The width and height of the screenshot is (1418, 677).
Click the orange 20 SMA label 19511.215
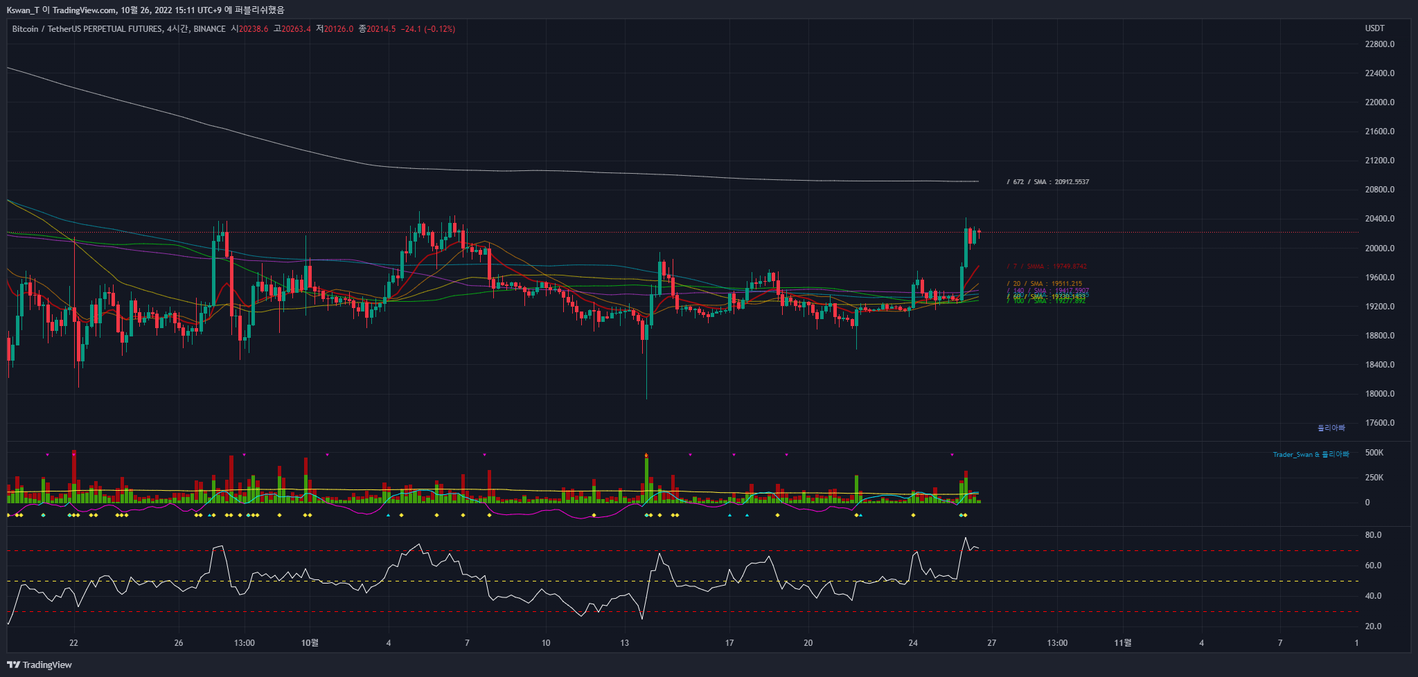1045,284
